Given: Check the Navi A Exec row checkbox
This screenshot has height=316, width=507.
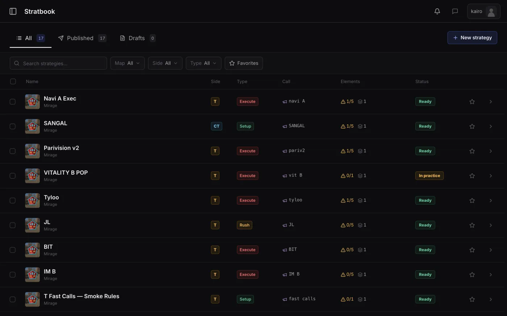Looking at the screenshot, I should coord(13,102).
